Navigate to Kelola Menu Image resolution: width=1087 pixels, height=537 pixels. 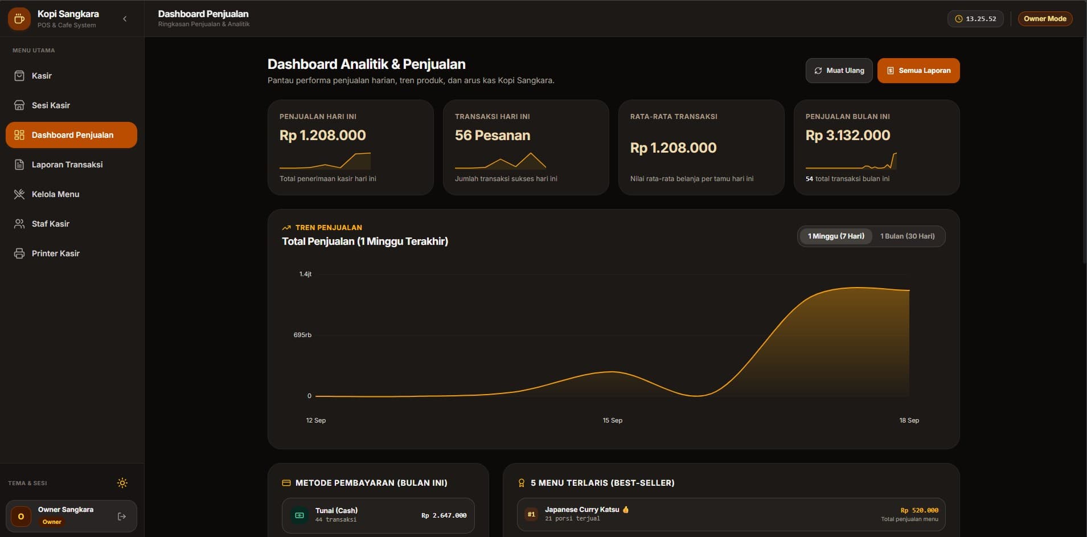(71, 194)
